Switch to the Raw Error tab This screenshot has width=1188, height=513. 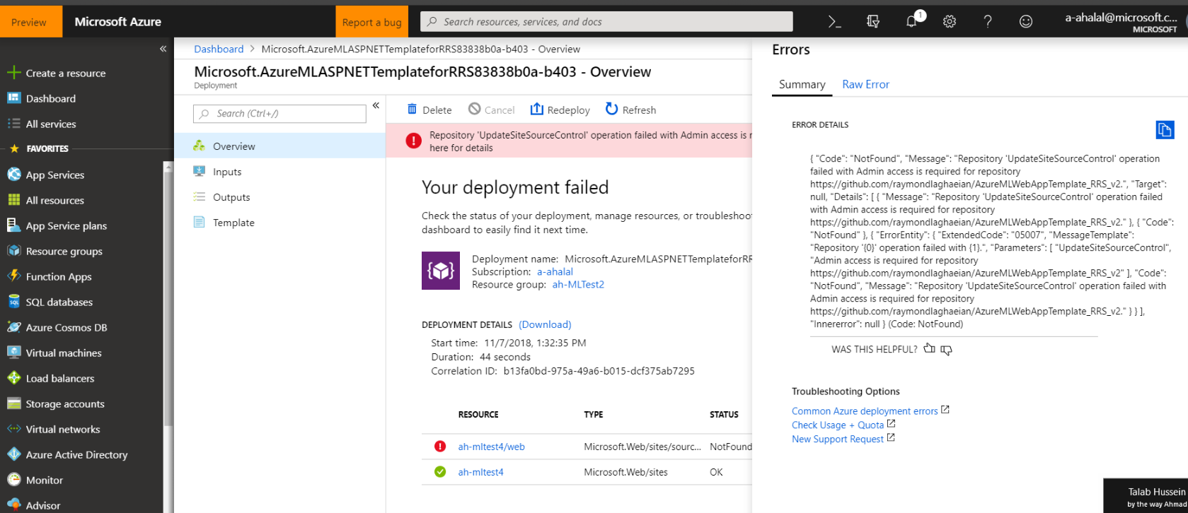click(x=865, y=84)
